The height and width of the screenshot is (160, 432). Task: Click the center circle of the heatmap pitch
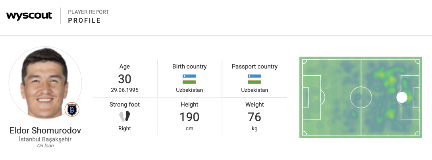[x=361, y=97]
